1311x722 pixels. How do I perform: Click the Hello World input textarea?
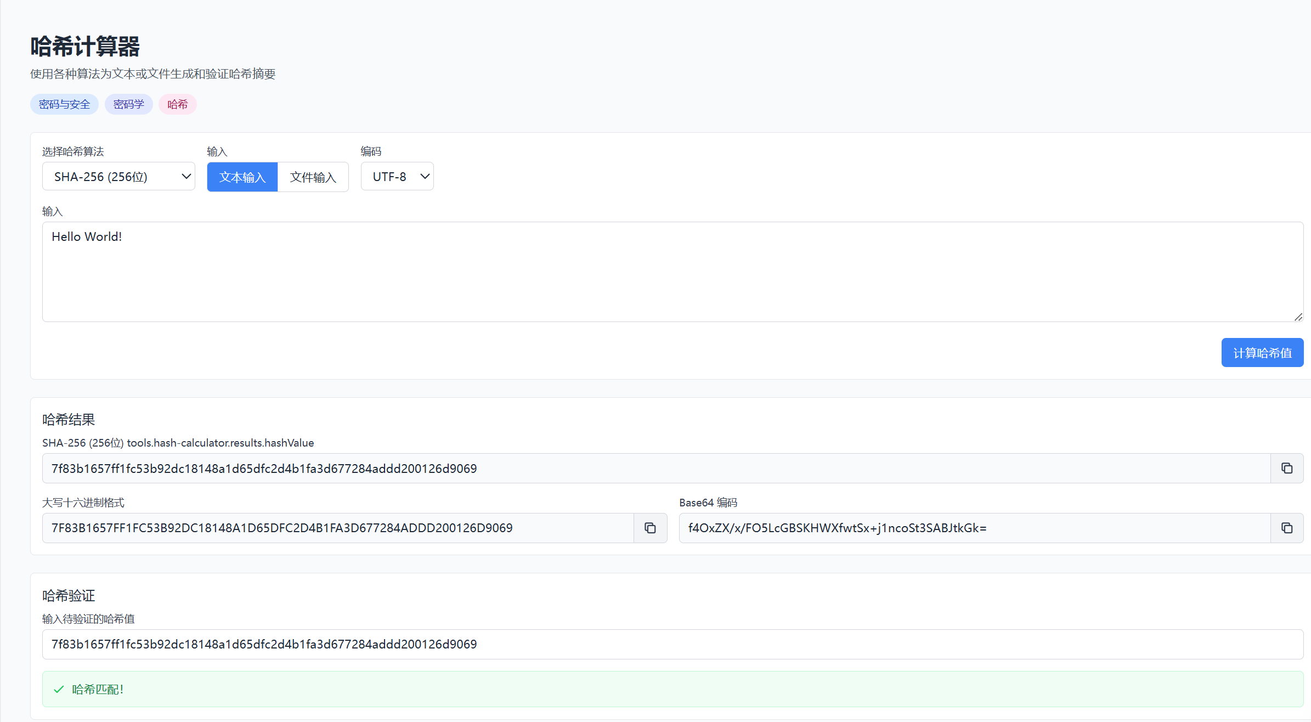(672, 272)
